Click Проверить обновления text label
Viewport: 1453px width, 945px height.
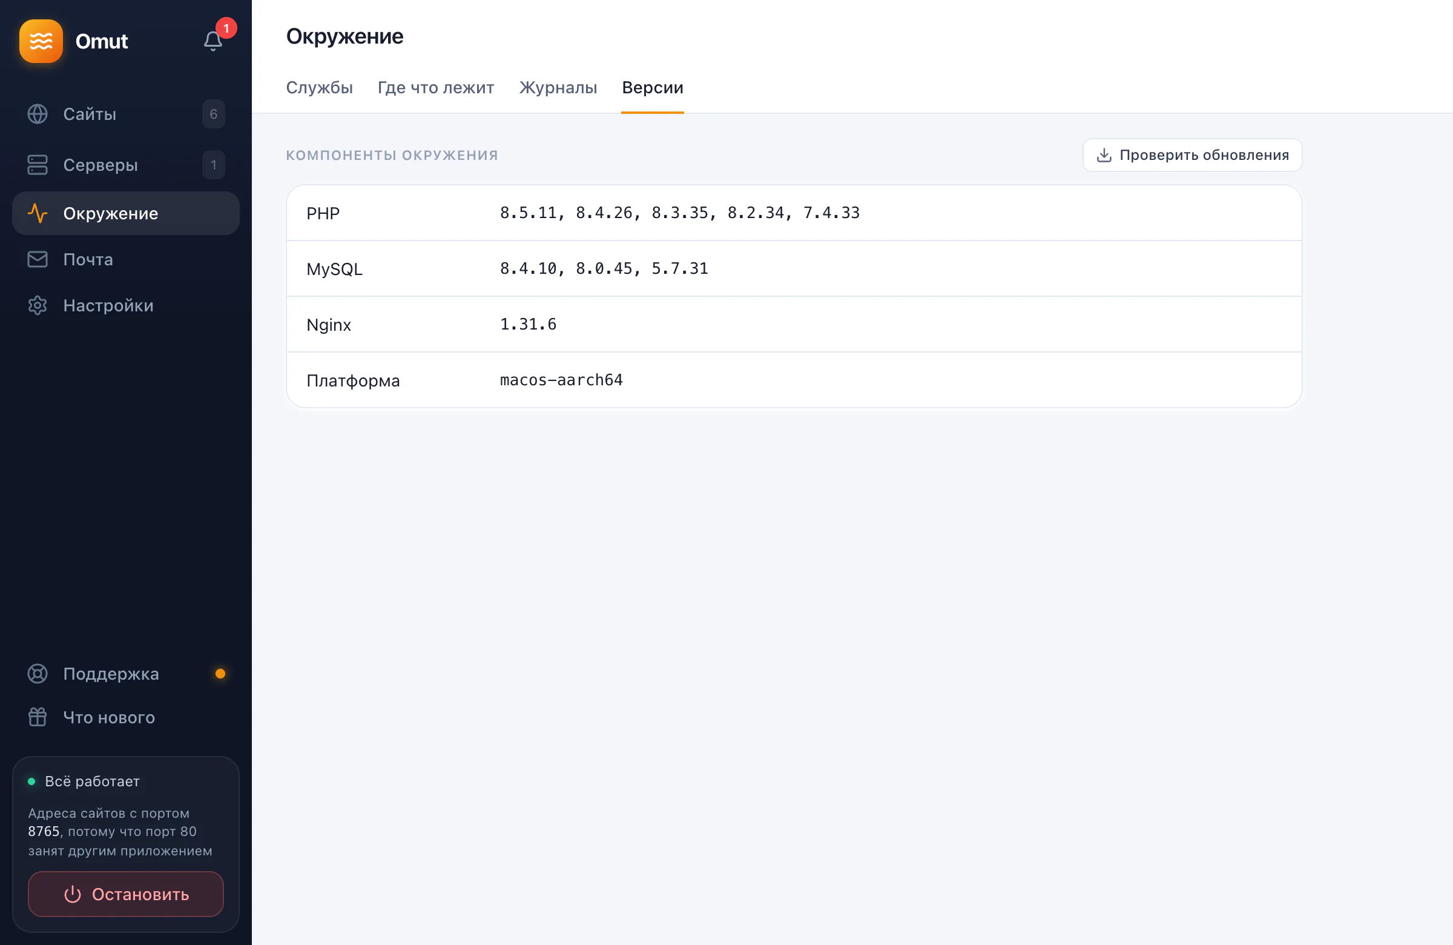1204,155
